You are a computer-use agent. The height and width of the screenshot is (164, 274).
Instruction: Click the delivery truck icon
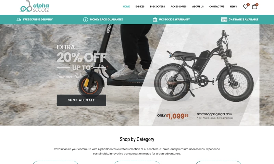19,19
